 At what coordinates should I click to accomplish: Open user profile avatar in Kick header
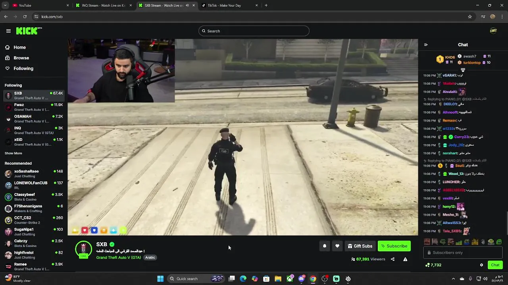point(493,31)
